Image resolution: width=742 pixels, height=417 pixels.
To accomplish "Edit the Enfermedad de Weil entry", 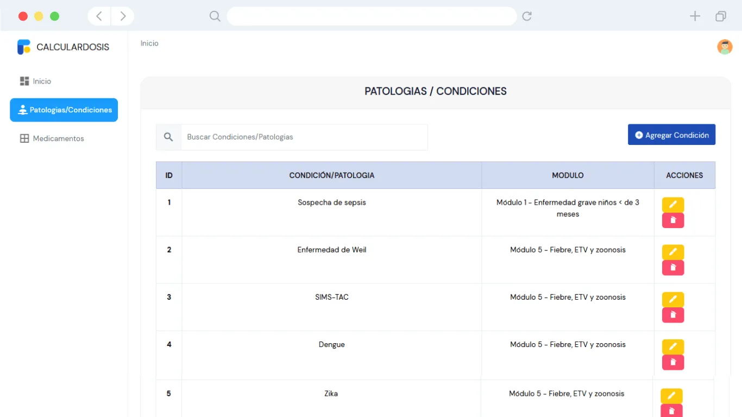I will tap(672, 252).
